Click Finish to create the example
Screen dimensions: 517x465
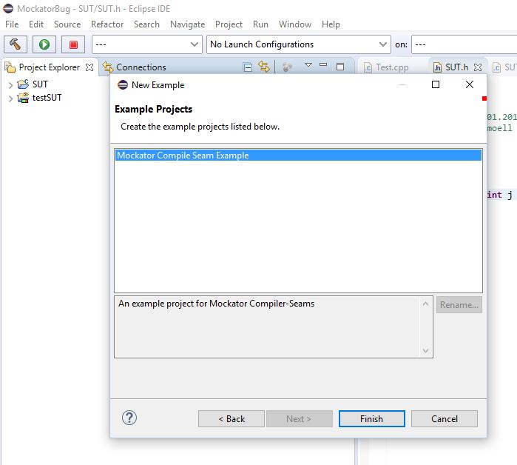point(371,419)
